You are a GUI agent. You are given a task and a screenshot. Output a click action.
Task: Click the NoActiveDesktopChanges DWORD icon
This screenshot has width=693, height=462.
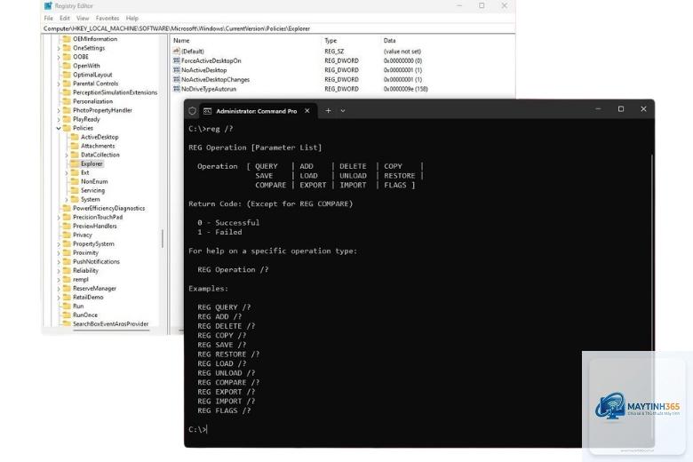pyautogui.click(x=176, y=80)
